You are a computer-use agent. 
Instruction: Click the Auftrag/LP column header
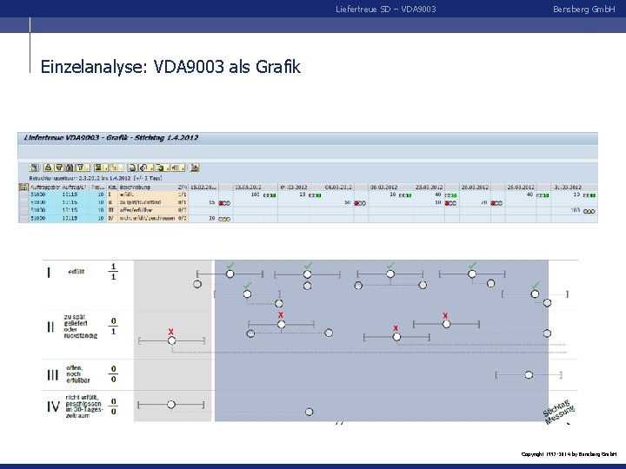75,187
